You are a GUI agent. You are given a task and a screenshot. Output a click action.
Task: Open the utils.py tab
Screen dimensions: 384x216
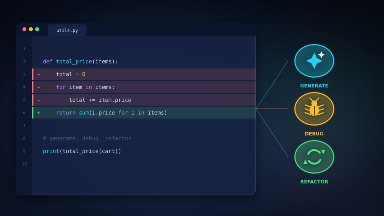(x=67, y=30)
